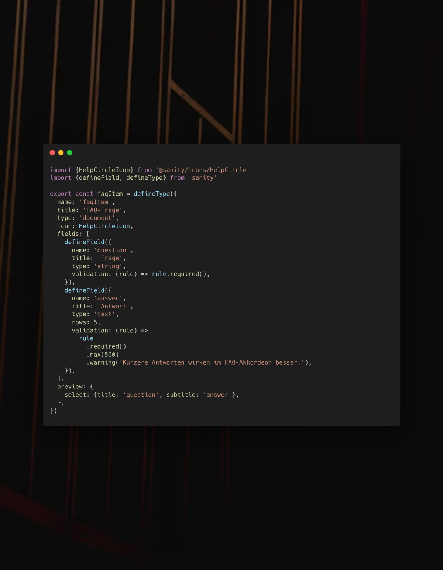The image size is (443, 570).
Task: Click the 'preview: {' line
Action: click(75, 387)
